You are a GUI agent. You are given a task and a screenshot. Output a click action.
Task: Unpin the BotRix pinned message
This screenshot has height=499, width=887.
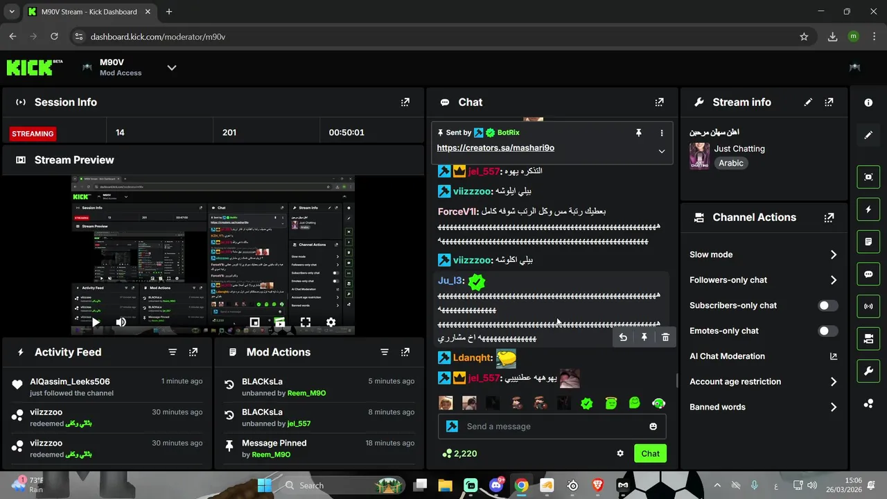point(638,132)
